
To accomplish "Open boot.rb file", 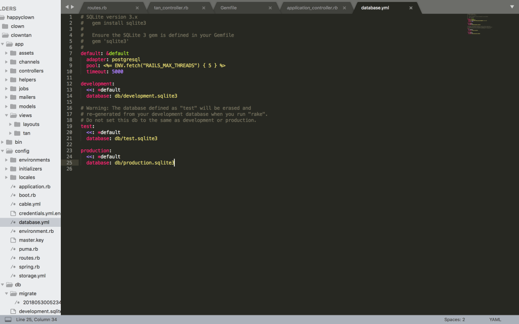I will (27, 195).
